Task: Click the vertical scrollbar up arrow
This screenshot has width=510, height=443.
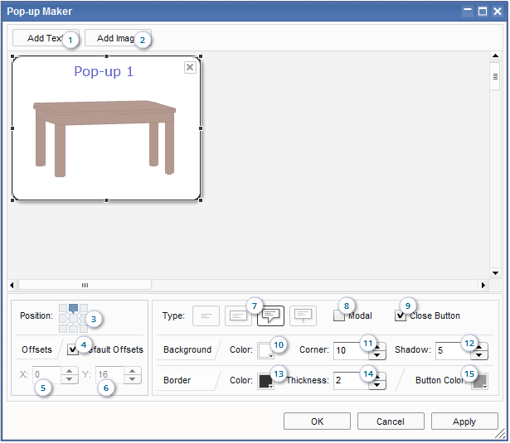Action: (x=495, y=55)
